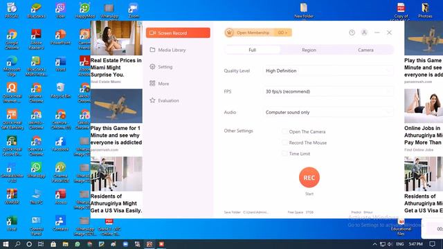The width and height of the screenshot is (443, 249).
Task: Select the WinRAR desktop shortcut
Action: point(12,196)
